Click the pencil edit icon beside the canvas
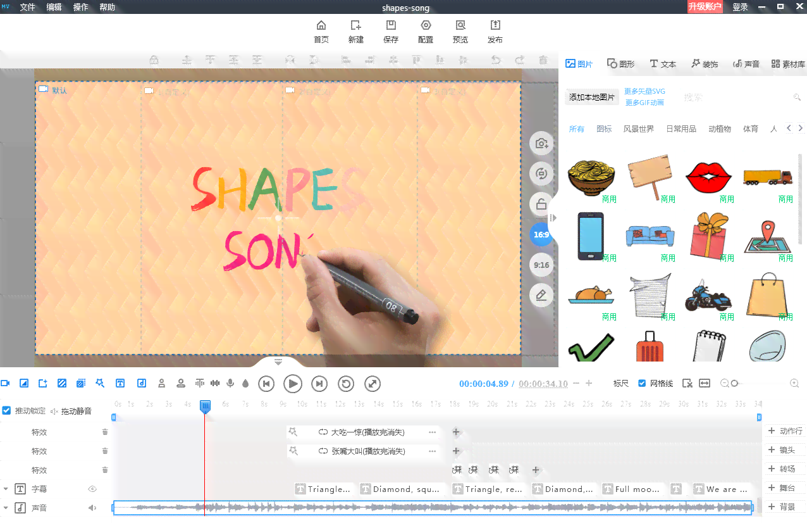The width and height of the screenshot is (807, 523). click(541, 295)
